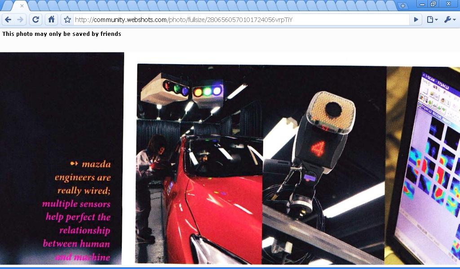Click the camera sensor photo showing 4
The image size is (460, 269).
[324, 165]
